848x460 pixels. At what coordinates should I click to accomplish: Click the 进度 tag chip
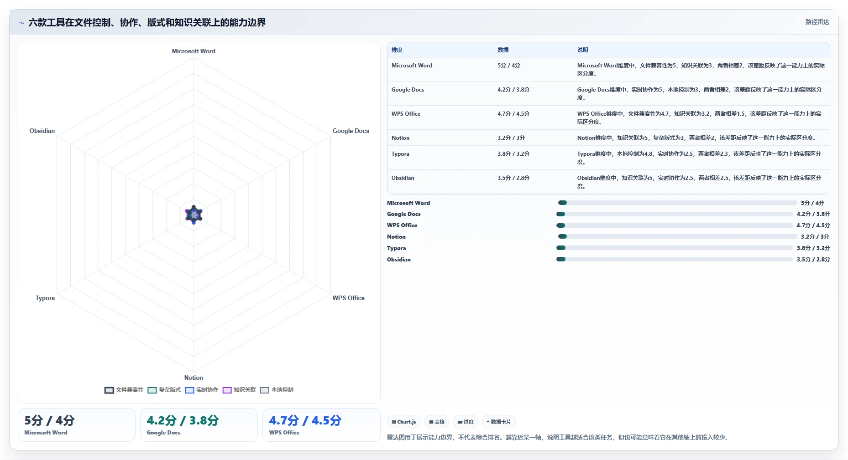click(x=466, y=422)
